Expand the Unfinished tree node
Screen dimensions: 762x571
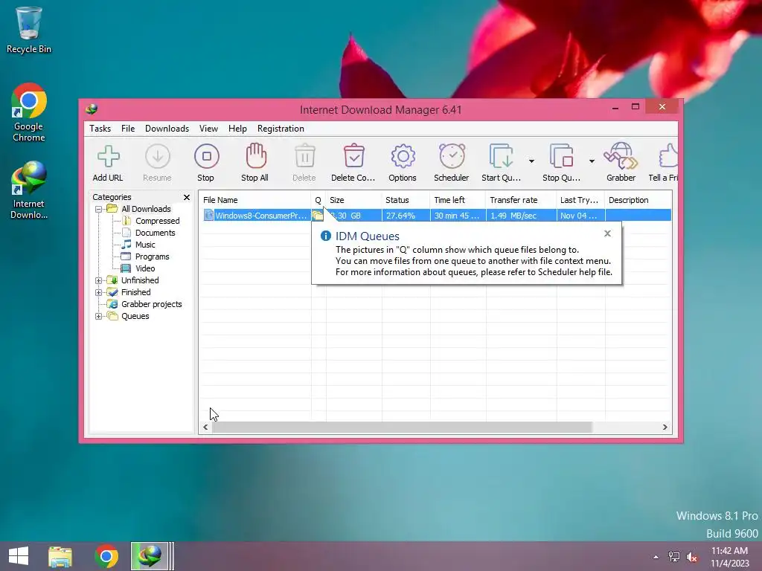coord(99,280)
